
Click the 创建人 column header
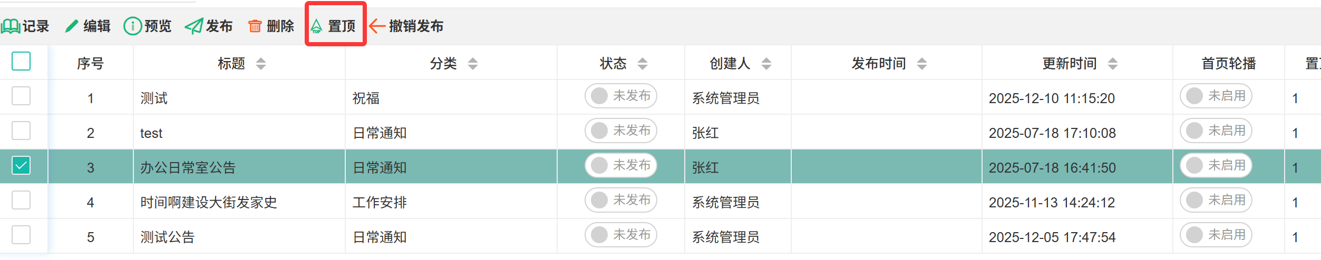(730, 64)
